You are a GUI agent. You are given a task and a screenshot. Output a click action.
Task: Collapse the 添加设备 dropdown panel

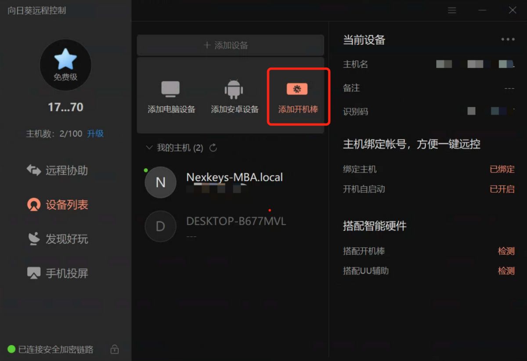(x=230, y=45)
